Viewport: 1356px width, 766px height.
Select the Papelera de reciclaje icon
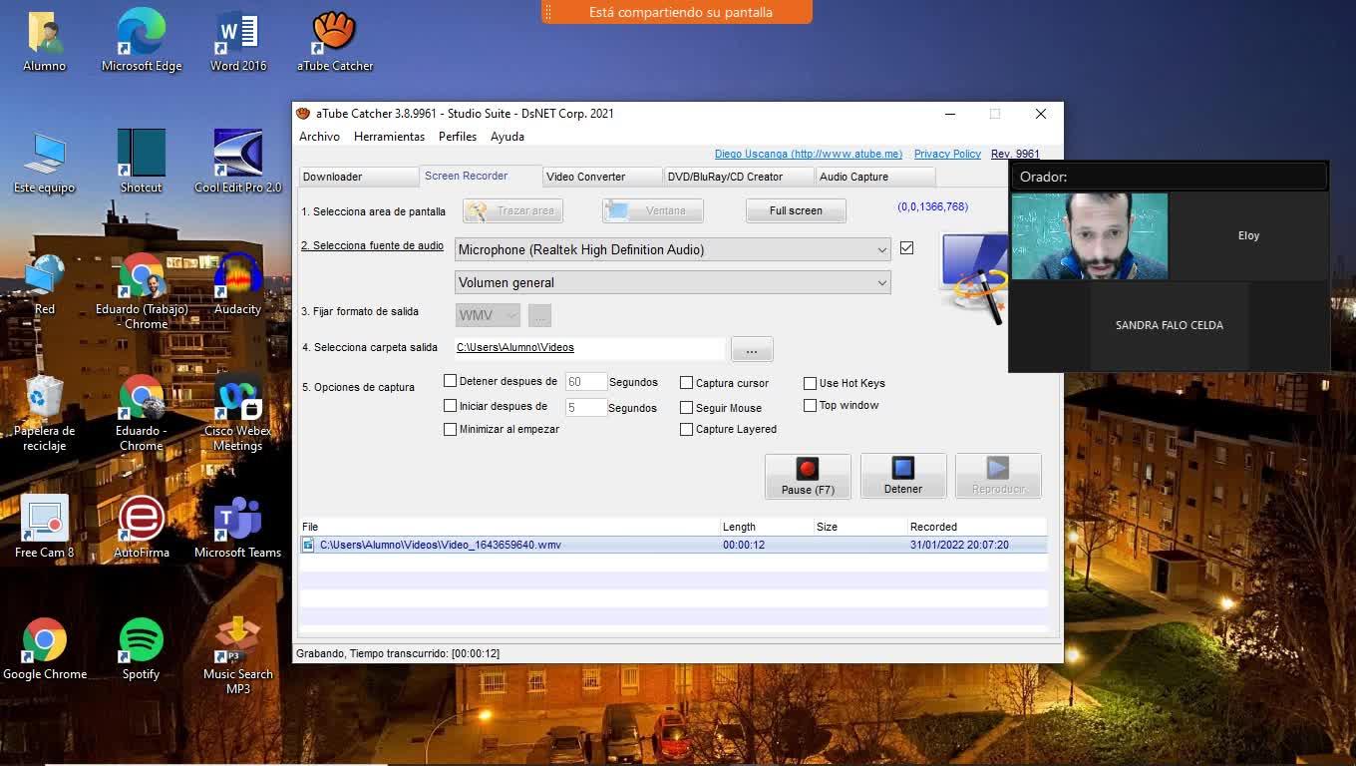pyautogui.click(x=44, y=413)
